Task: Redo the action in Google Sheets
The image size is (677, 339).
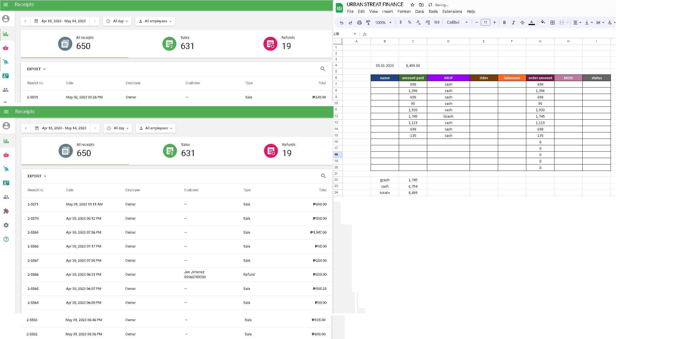Action: [350, 23]
